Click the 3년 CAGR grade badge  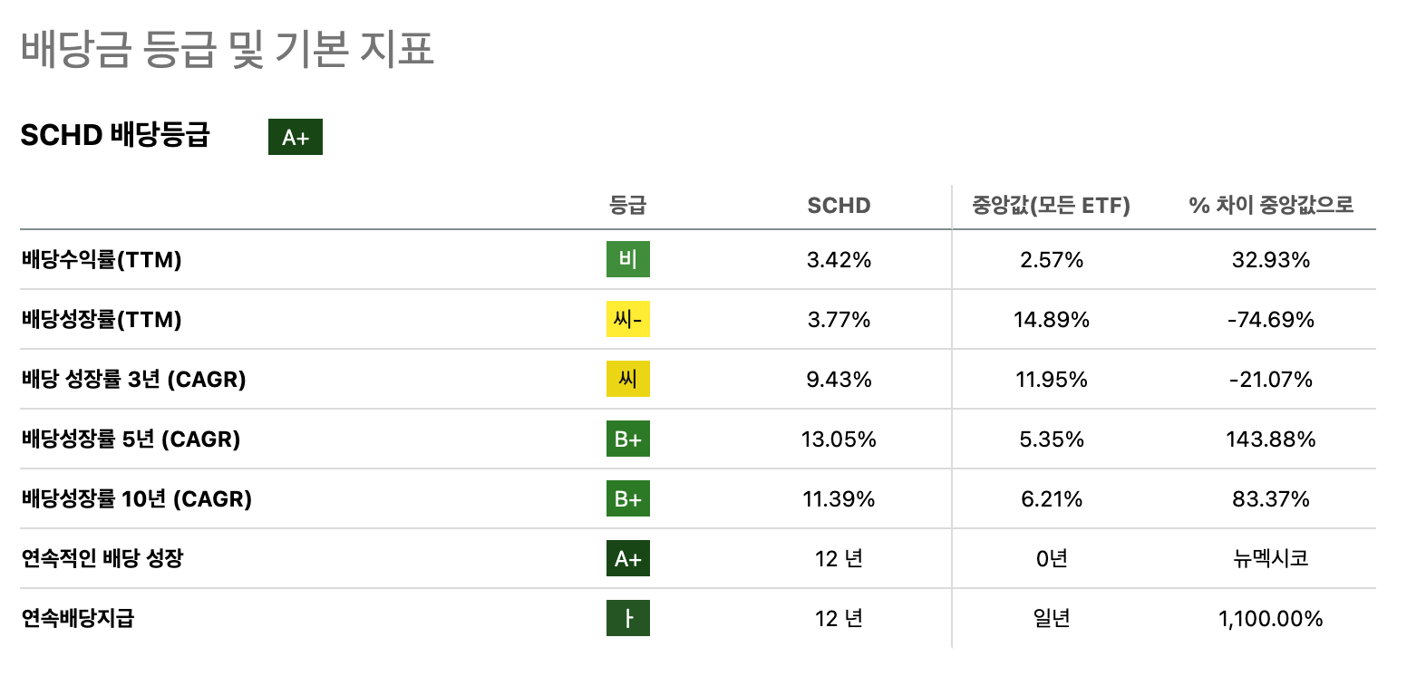pos(628,380)
